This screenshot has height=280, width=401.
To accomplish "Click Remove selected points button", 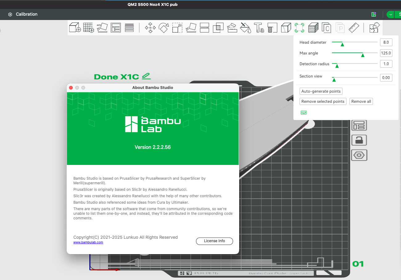I will pos(323,102).
